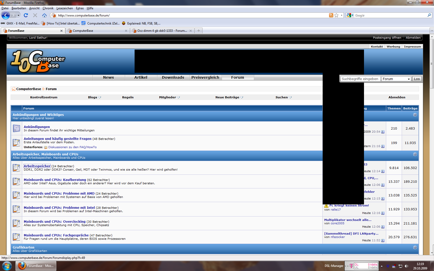Click the Suchbegriffe eingeben search field
This screenshot has height=271, width=434.
point(360,79)
